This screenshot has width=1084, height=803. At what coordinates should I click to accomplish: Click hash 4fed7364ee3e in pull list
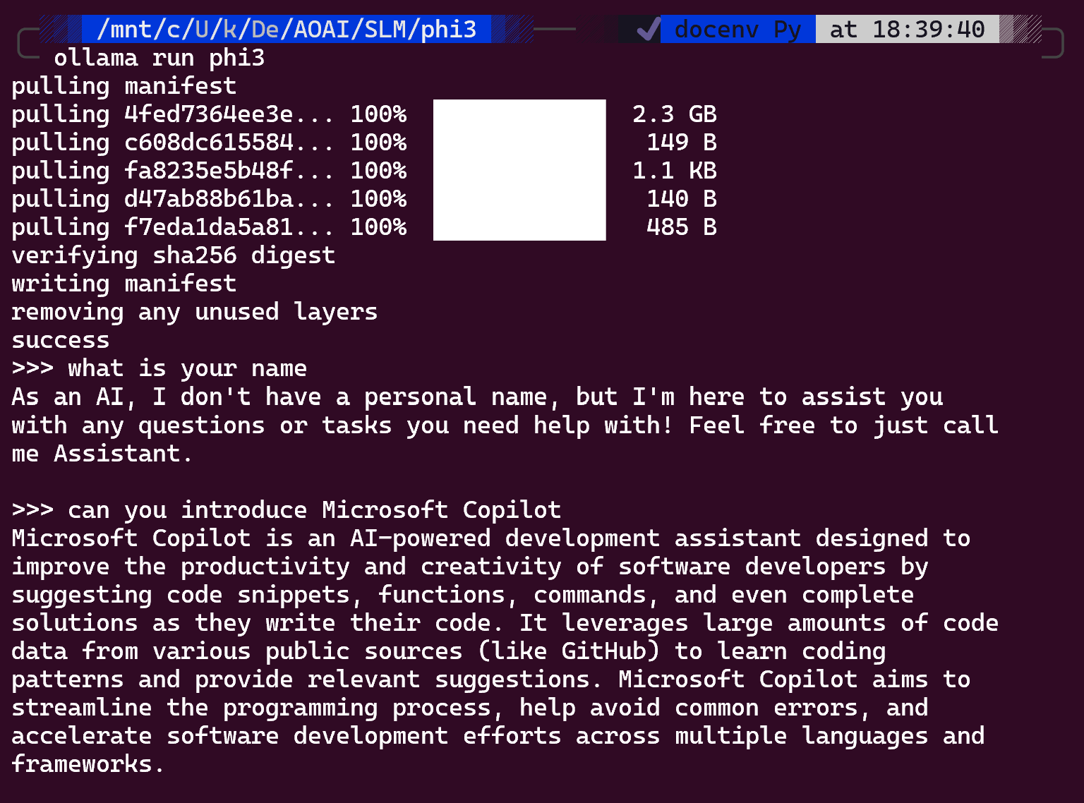point(209,114)
